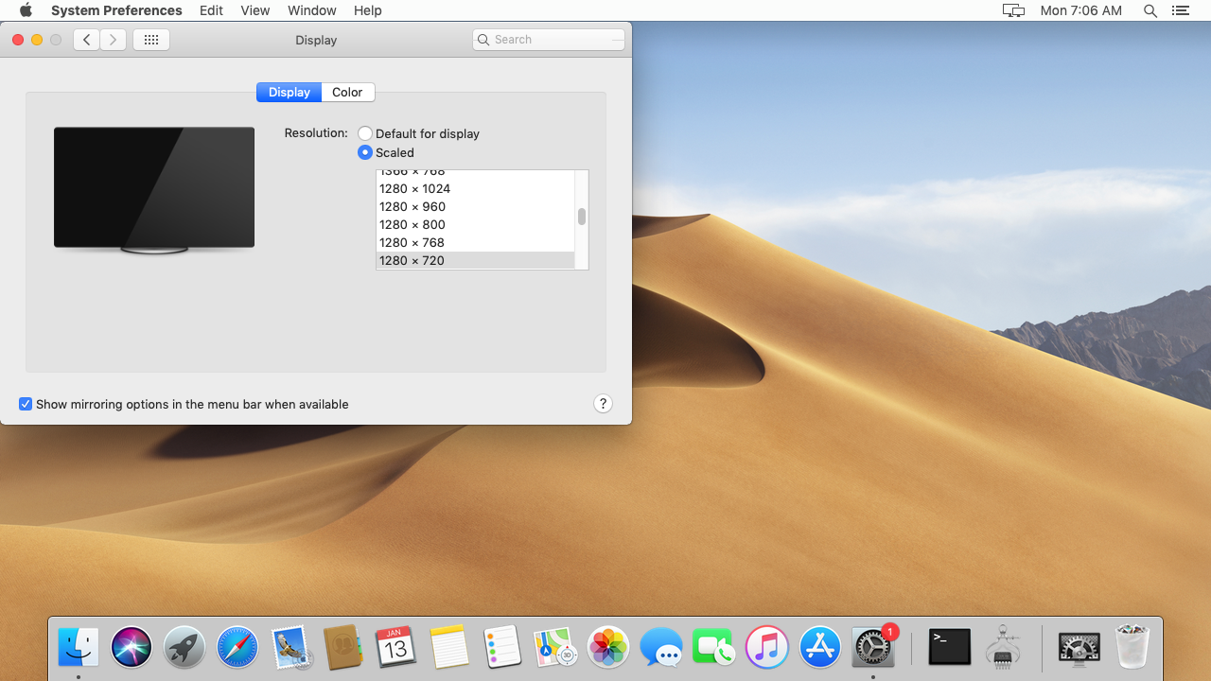The height and width of the screenshot is (681, 1211).
Task: Choose the 1280 × 1024 resolution
Action: [414, 188]
